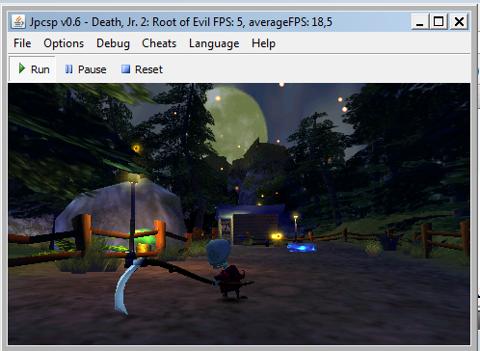Open the Language menu
This screenshot has height=351, width=480.
214,43
